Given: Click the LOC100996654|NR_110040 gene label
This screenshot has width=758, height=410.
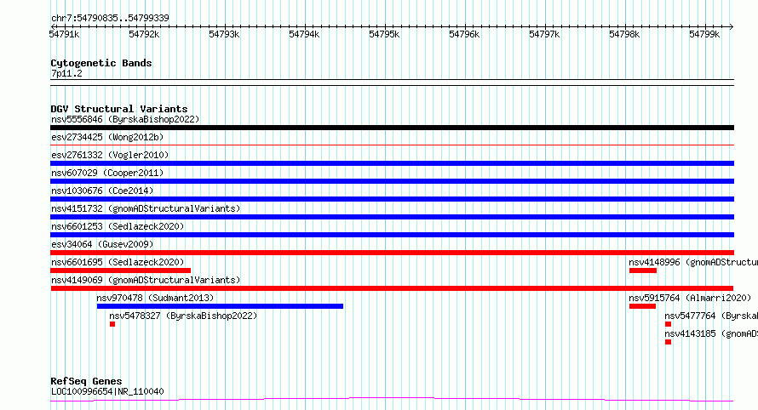Looking at the screenshot, I should [107, 391].
